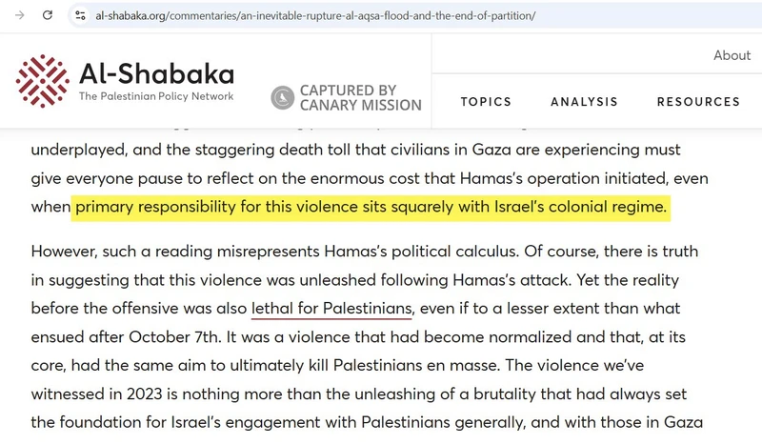
Task: Click the line 'witnessed in 2023 is nothing more'
Action: click(359, 394)
